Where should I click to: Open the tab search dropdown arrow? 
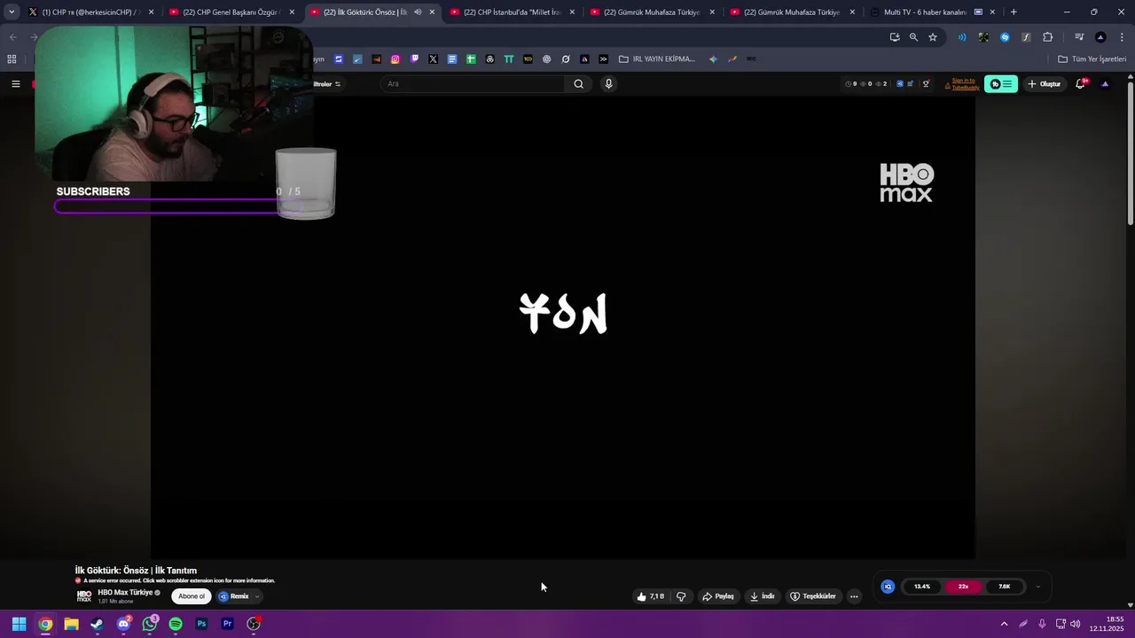tap(12, 12)
